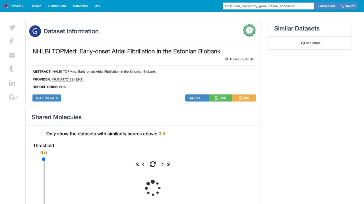Open the Browse menu

click(x=36, y=6)
